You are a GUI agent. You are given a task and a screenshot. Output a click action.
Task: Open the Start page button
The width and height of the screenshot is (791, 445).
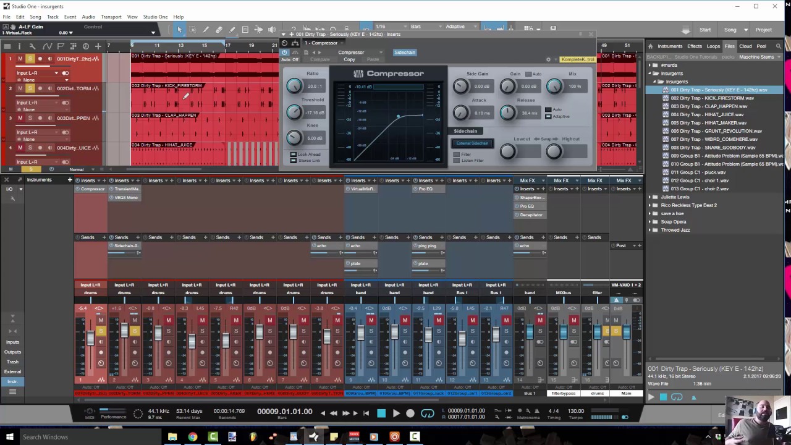tap(705, 30)
